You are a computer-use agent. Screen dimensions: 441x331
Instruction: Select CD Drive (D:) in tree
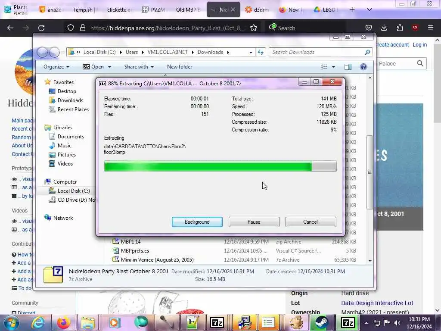click(x=76, y=200)
